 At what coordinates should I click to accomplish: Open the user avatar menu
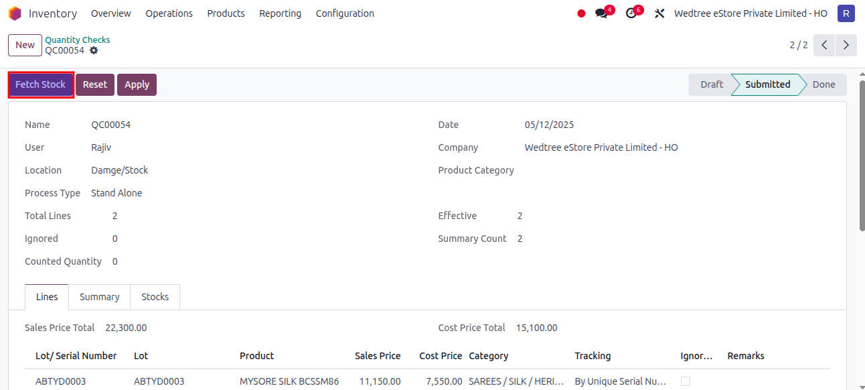tap(846, 13)
